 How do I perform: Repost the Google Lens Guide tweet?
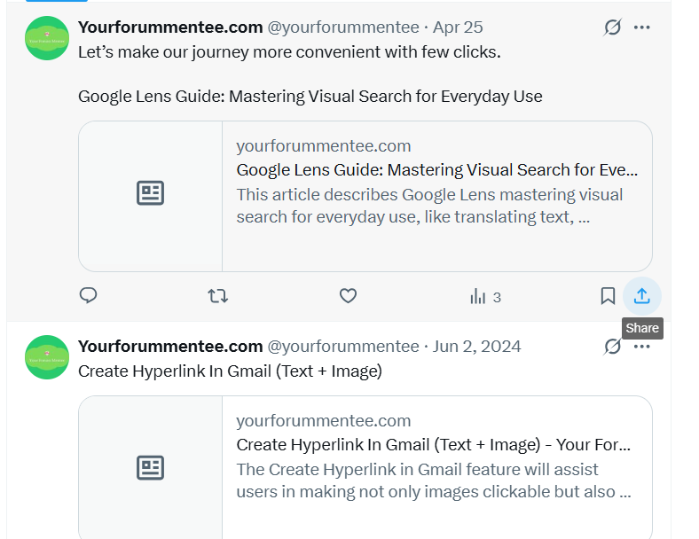click(x=218, y=296)
